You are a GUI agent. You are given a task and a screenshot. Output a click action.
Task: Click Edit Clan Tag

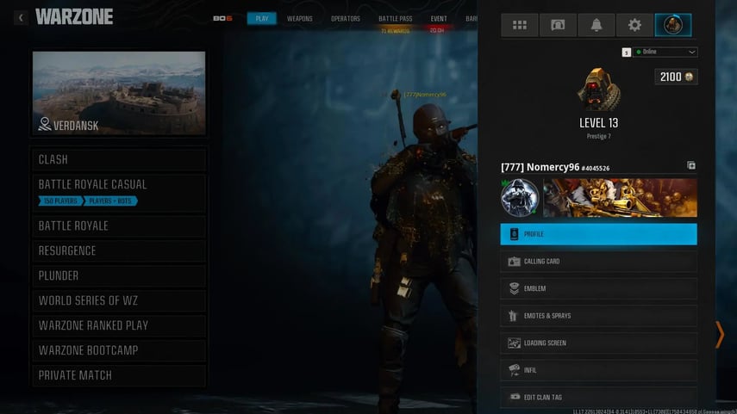598,397
